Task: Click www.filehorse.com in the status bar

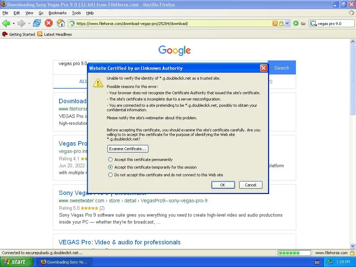Action: coord(331,253)
